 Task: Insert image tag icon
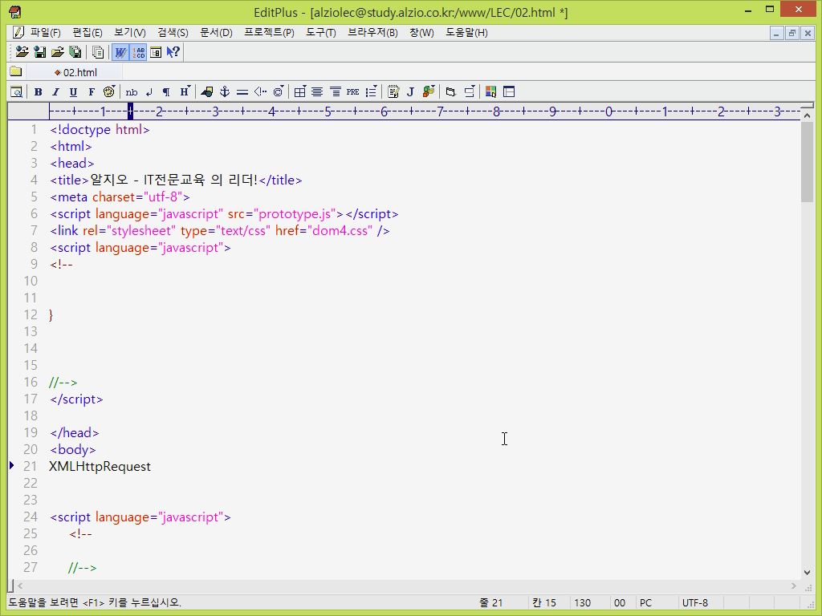206,91
